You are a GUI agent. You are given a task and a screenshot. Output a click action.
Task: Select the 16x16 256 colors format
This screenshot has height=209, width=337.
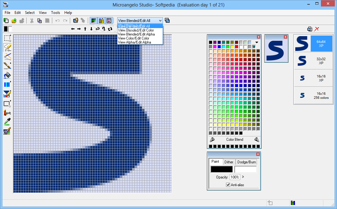[314, 95]
